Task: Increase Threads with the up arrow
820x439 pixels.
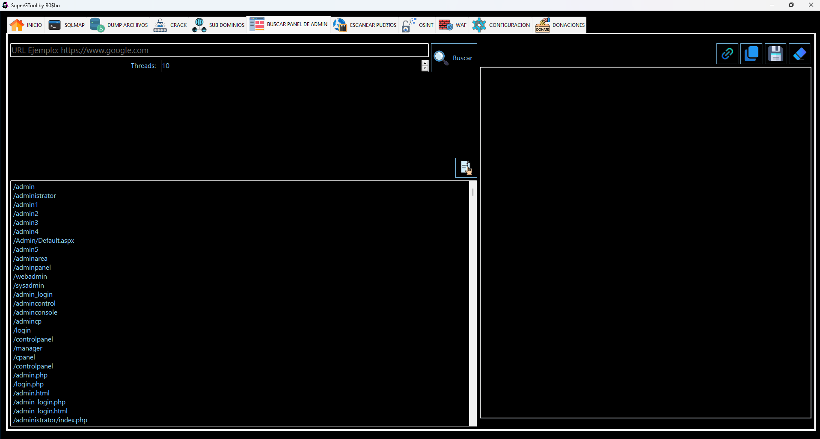Action: point(425,63)
